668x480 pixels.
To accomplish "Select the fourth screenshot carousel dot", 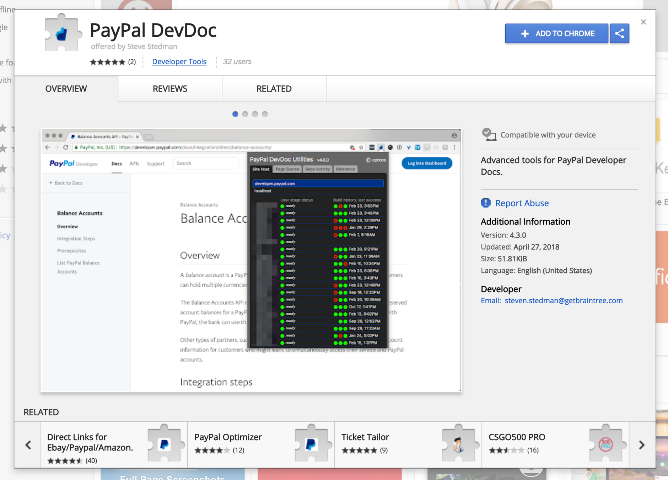I will click(x=265, y=114).
